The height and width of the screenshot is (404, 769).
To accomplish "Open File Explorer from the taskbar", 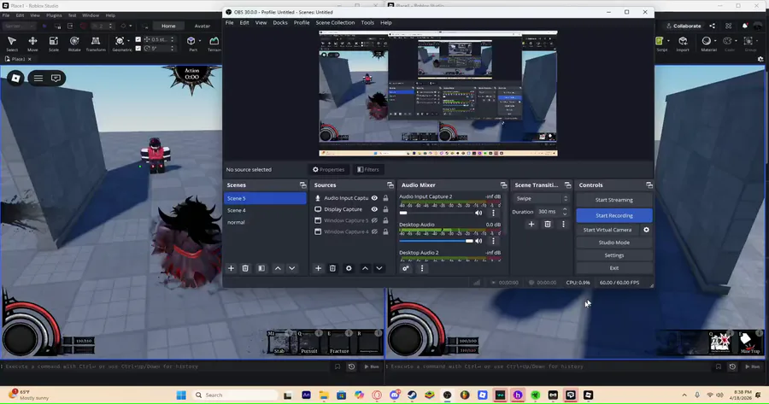I will click(x=324, y=395).
